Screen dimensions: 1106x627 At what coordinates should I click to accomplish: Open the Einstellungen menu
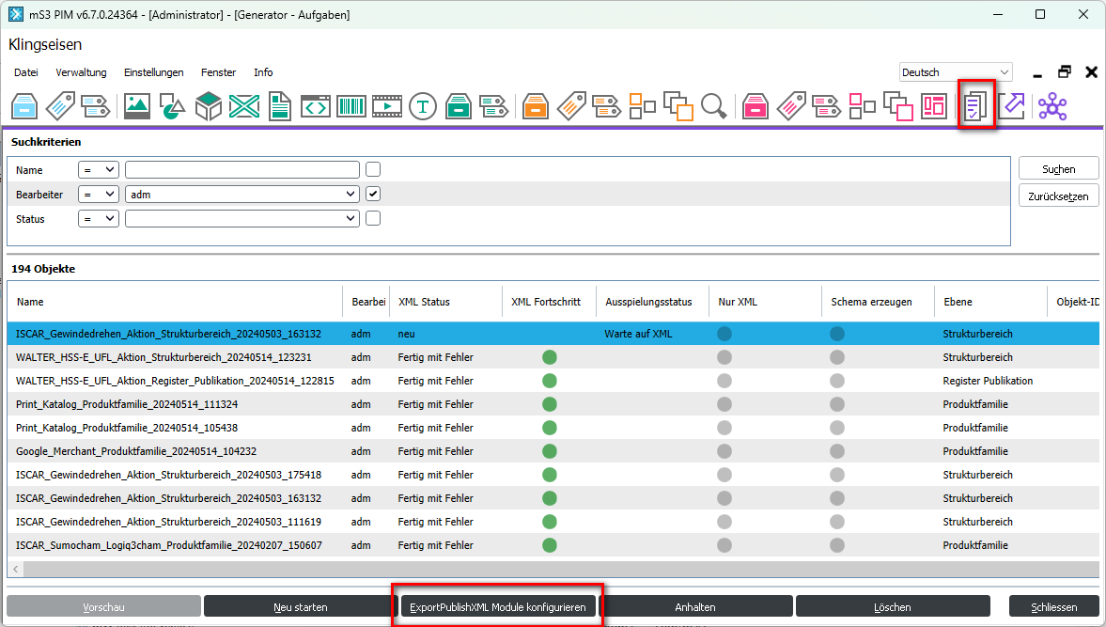[x=153, y=72]
